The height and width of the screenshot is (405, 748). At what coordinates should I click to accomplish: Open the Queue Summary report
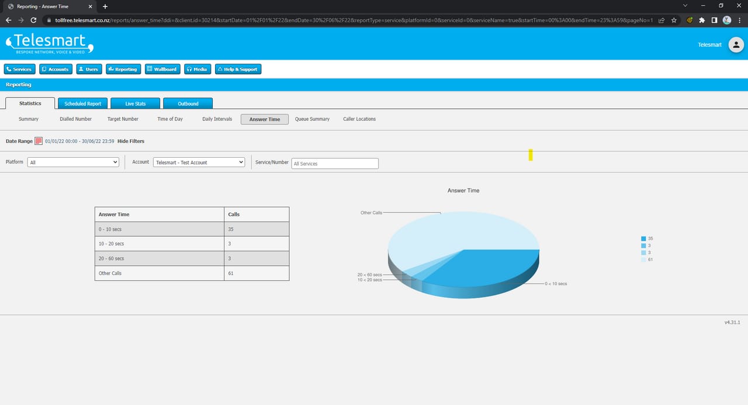(x=312, y=119)
